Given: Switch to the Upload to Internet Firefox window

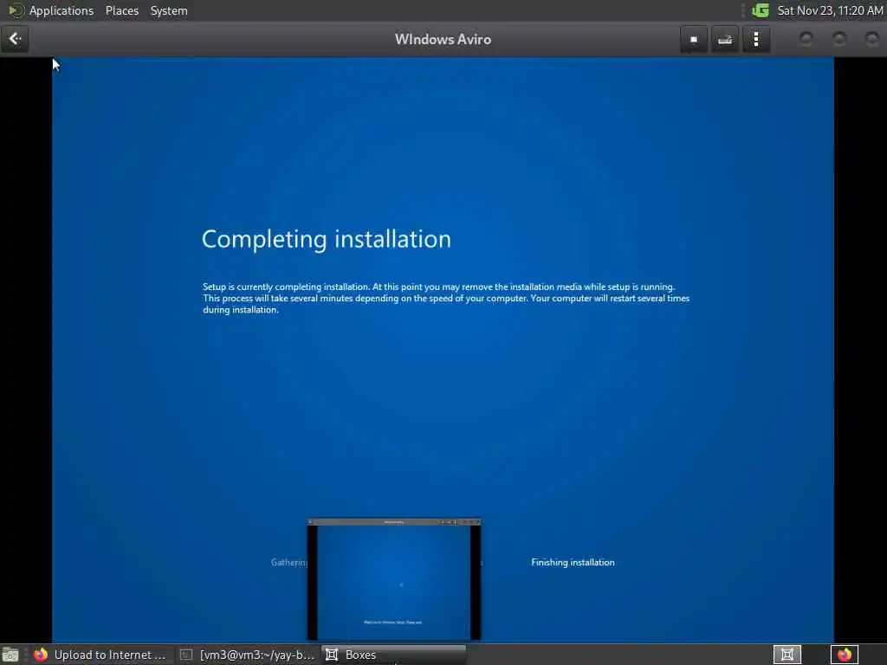Looking at the screenshot, I should point(100,655).
